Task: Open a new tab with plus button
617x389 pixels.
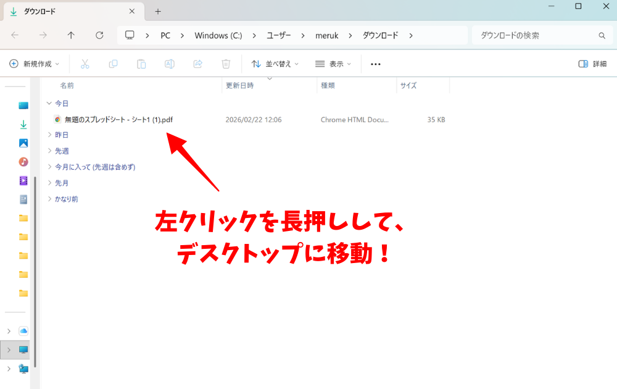Action: (x=158, y=12)
